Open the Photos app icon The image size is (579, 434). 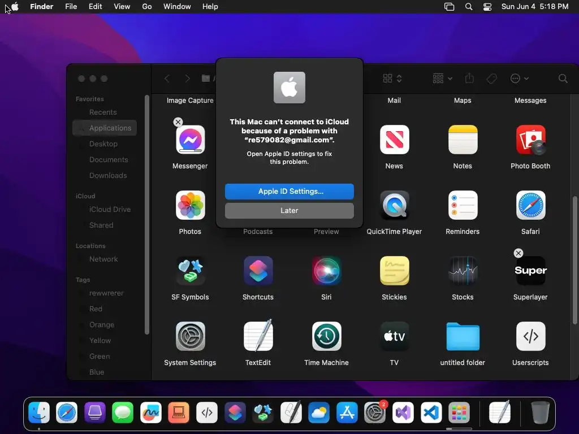pyautogui.click(x=190, y=205)
